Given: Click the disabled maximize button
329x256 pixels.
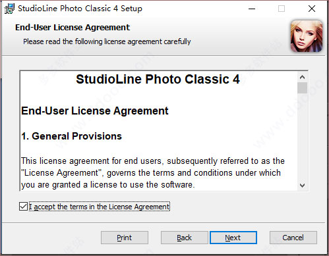Looking at the screenshot, I should [282, 9].
